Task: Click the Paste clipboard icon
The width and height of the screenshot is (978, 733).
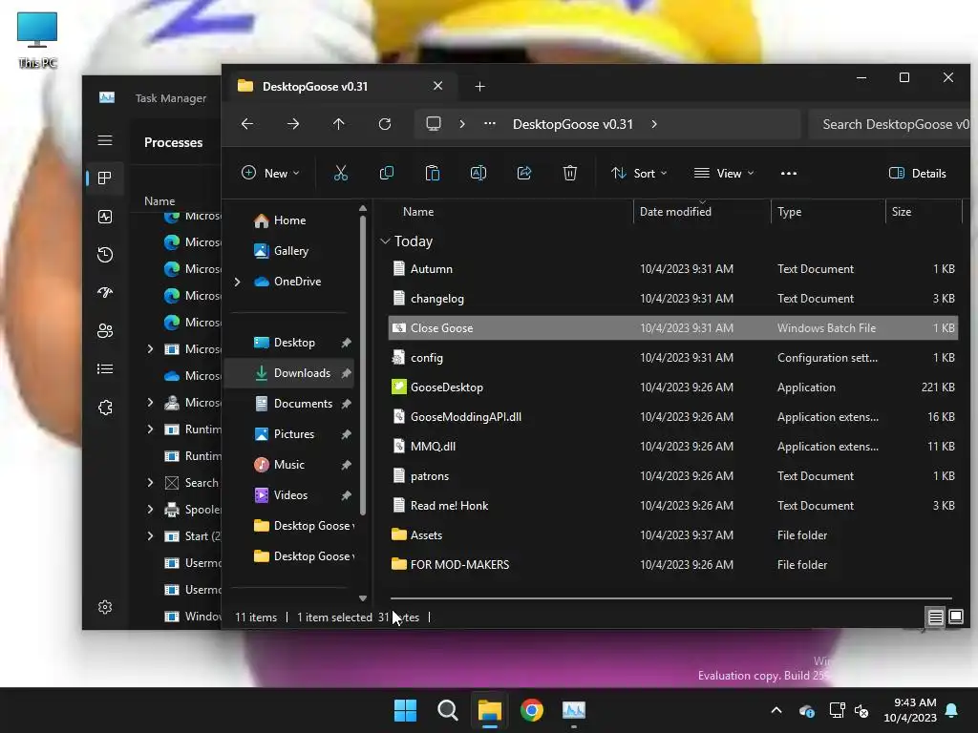Action: (433, 174)
